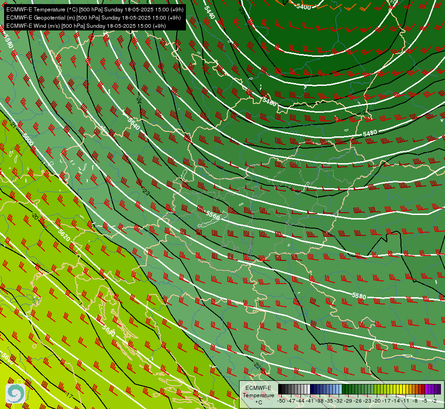Click the -47 legend value
The width and height of the screenshot is (445, 409).
tap(291, 401)
